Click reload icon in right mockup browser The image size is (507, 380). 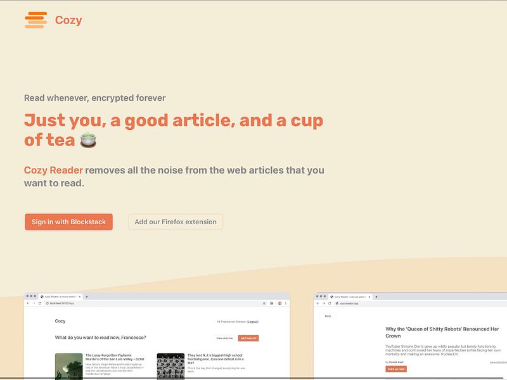tap(330, 303)
